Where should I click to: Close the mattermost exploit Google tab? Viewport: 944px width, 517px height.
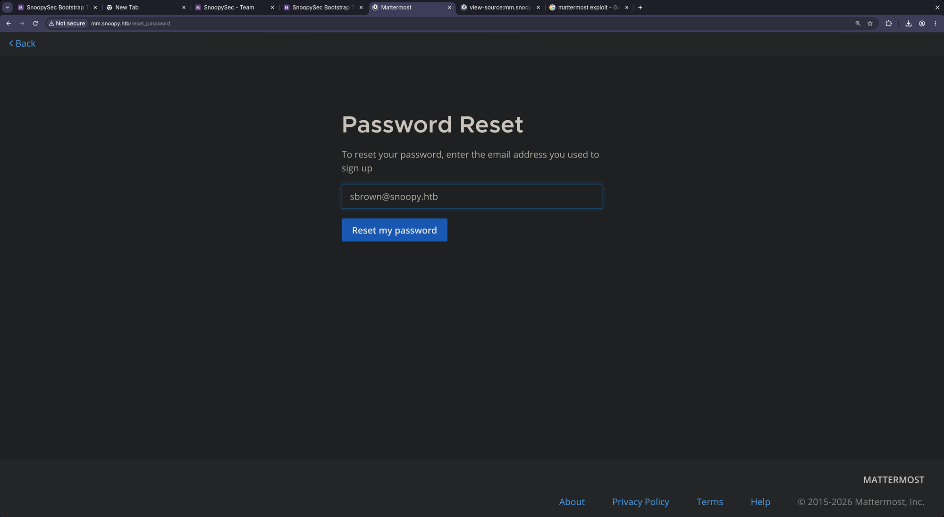pyautogui.click(x=627, y=8)
